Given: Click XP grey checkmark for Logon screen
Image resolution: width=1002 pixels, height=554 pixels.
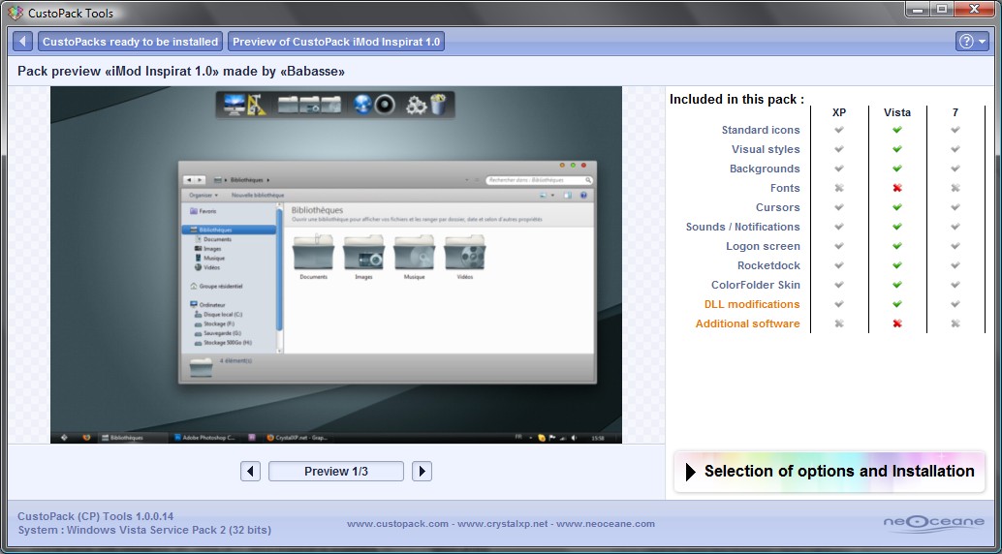Looking at the screenshot, I should [x=839, y=246].
